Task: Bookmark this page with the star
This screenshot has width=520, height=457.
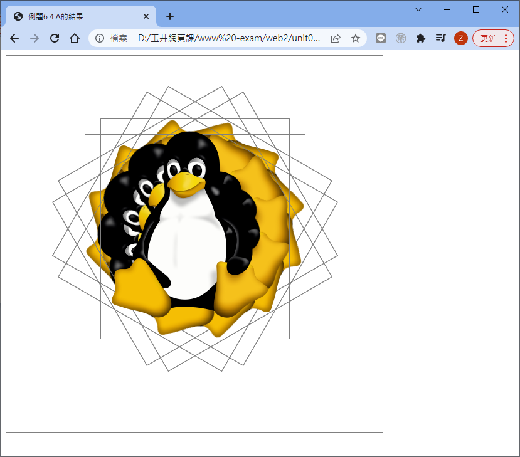Action: pyautogui.click(x=356, y=39)
